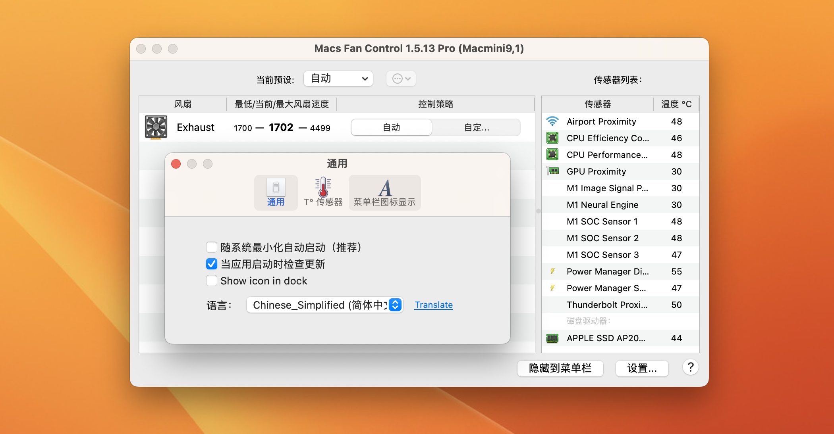Click the GPU Proximity card icon

(x=552, y=171)
